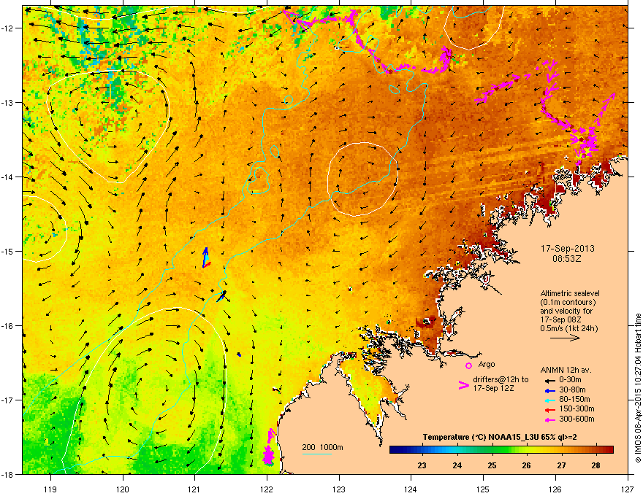This screenshot has height=496, width=643.
Task: Click the 08:53Z time label
Action: [x=567, y=259]
